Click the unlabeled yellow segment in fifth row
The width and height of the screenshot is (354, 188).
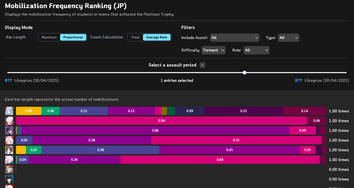(x=21, y=150)
